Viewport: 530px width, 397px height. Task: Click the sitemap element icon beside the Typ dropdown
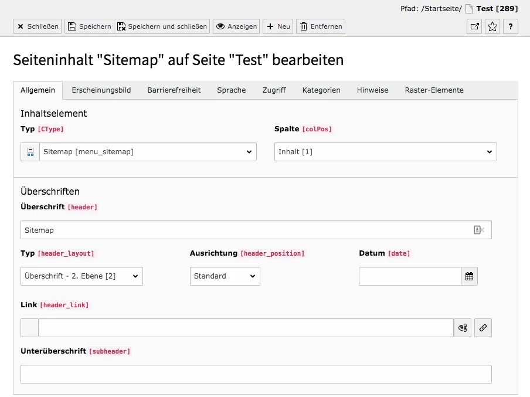pos(30,151)
